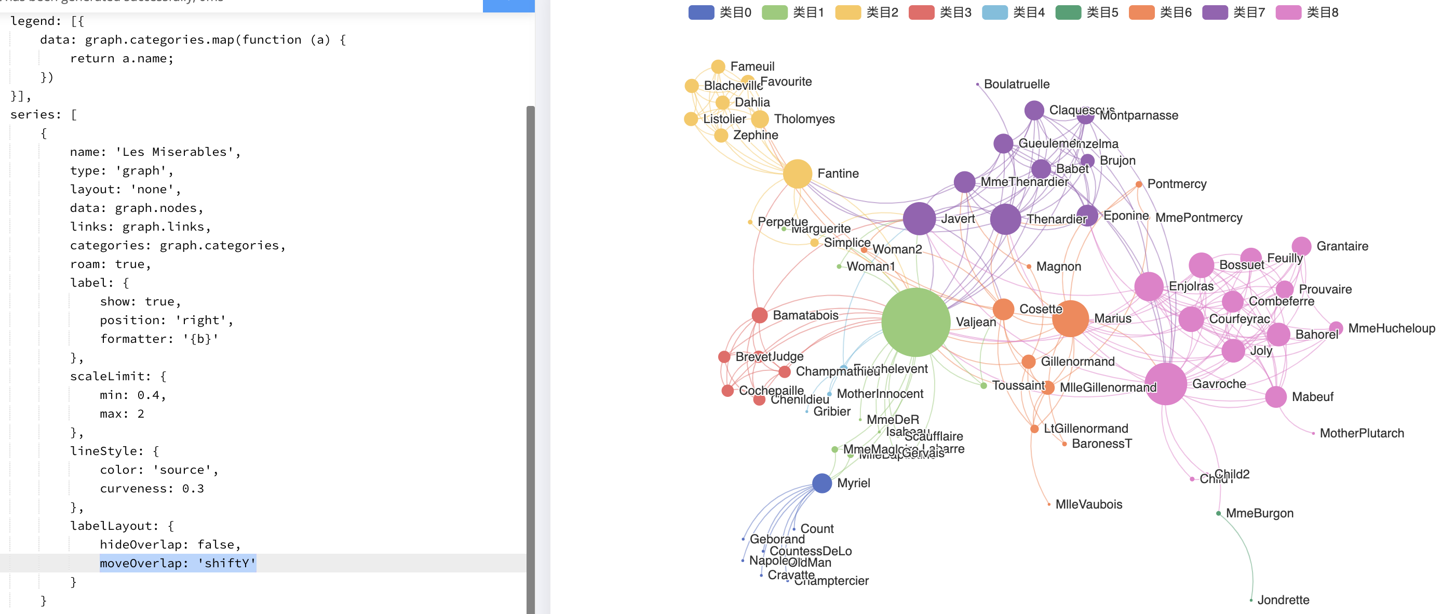Click the Fantine yellow node
The image size is (1455, 614).
pos(797,173)
